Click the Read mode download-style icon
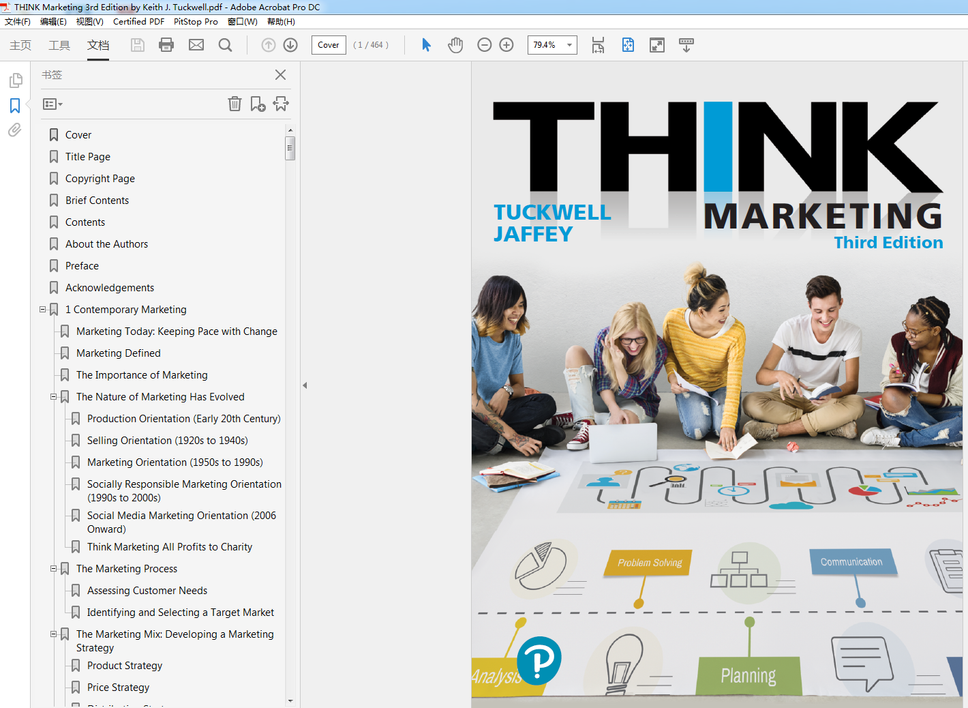This screenshot has height=708, width=968. (686, 45)
